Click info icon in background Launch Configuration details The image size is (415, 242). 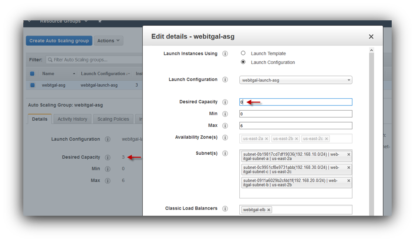tap(108, 139)
